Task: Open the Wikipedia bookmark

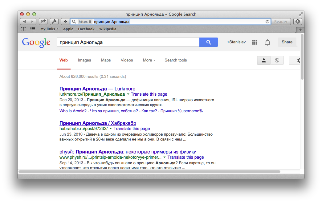Action: (108, 29)
